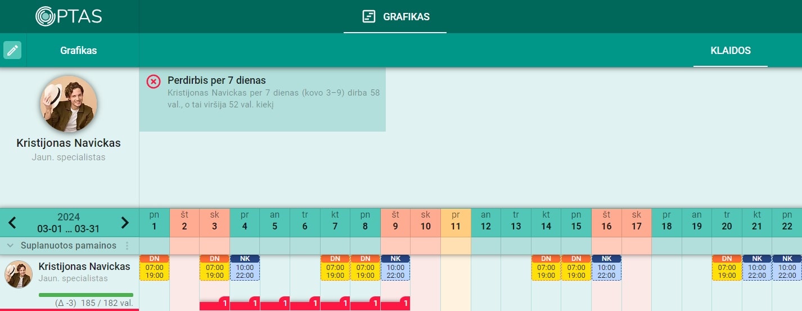Select highlighted day header pr 11
This screenshot has height=311, width=802.
click(456, 223)
